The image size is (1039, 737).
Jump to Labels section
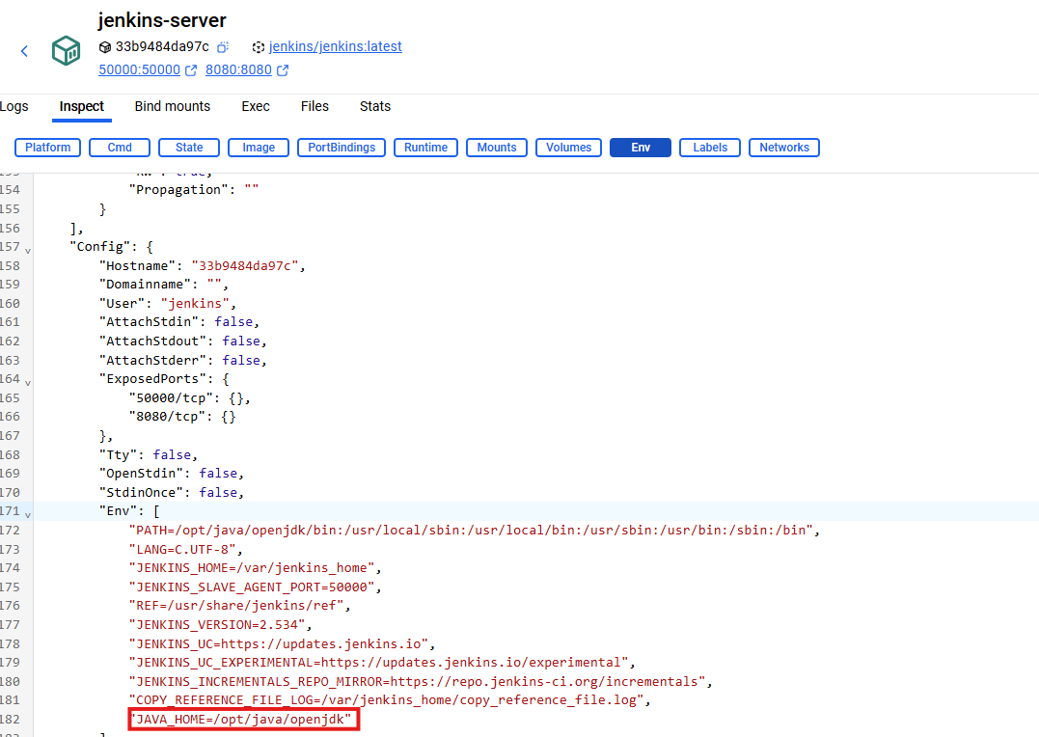click(710, 148)
